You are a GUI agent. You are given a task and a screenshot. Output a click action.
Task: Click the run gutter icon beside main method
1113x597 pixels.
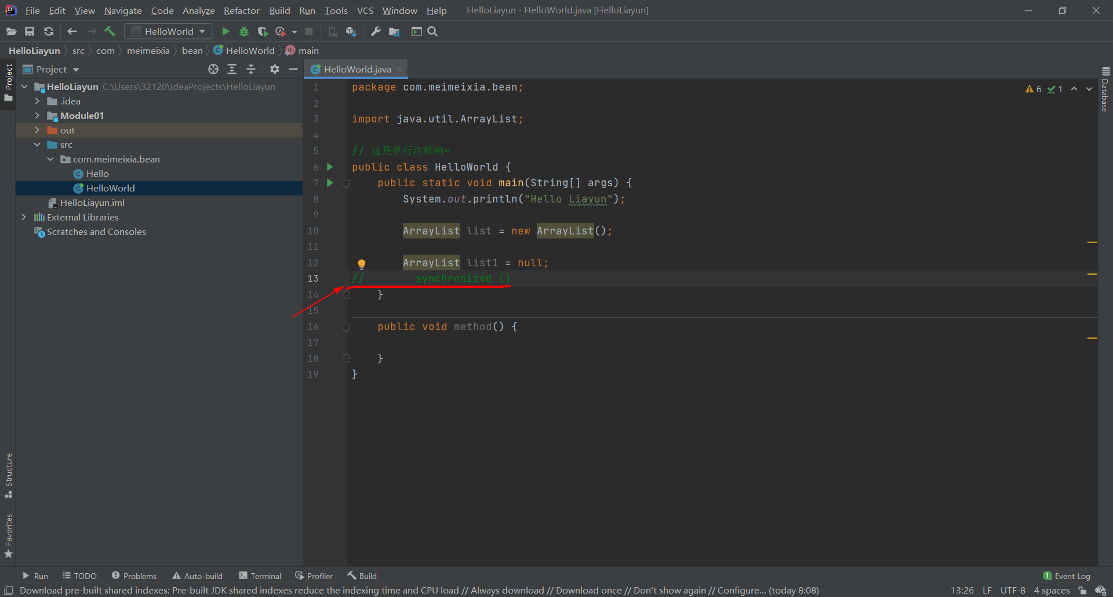point(330,183)
